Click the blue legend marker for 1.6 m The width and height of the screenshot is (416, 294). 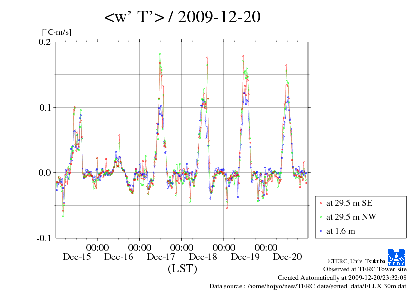click(x=321, y=231)
